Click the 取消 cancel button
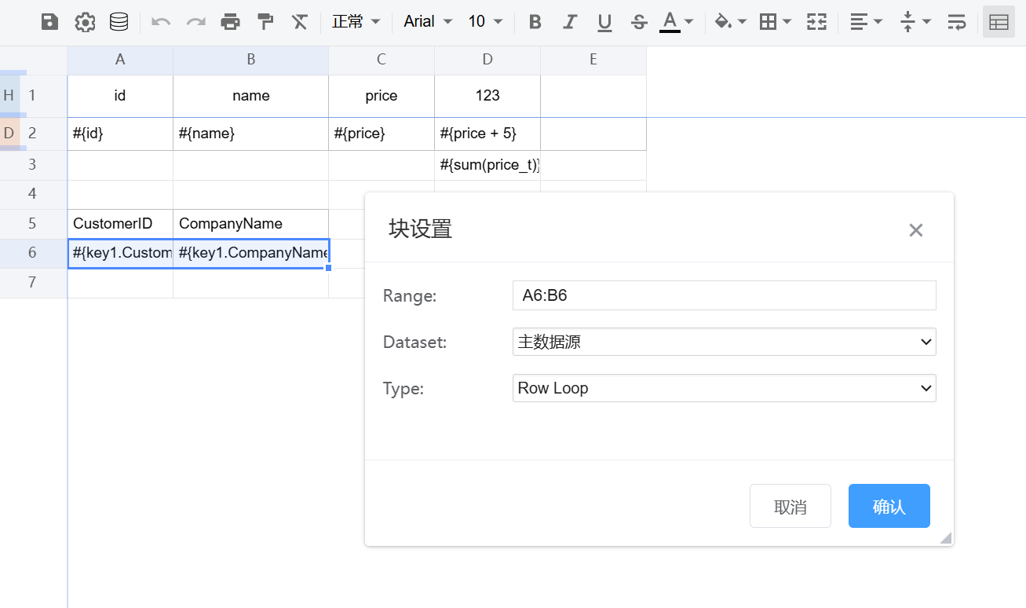This screenshot has width=1026, height=608. pyautogui.click(x=790, y=507)
